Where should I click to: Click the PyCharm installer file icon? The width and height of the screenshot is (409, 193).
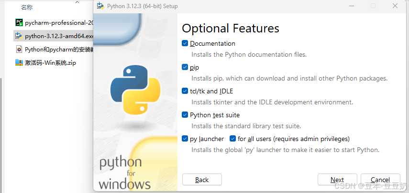tap(19, 22)
